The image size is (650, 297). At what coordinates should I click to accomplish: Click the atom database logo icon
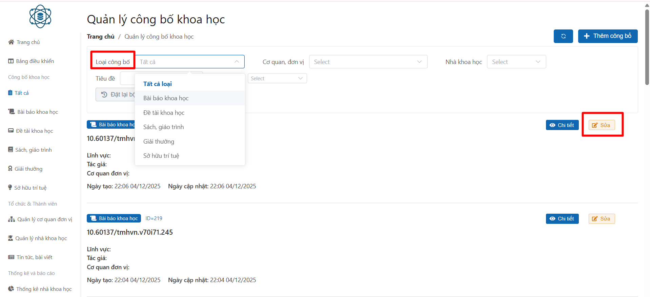[x=40, y=16]
